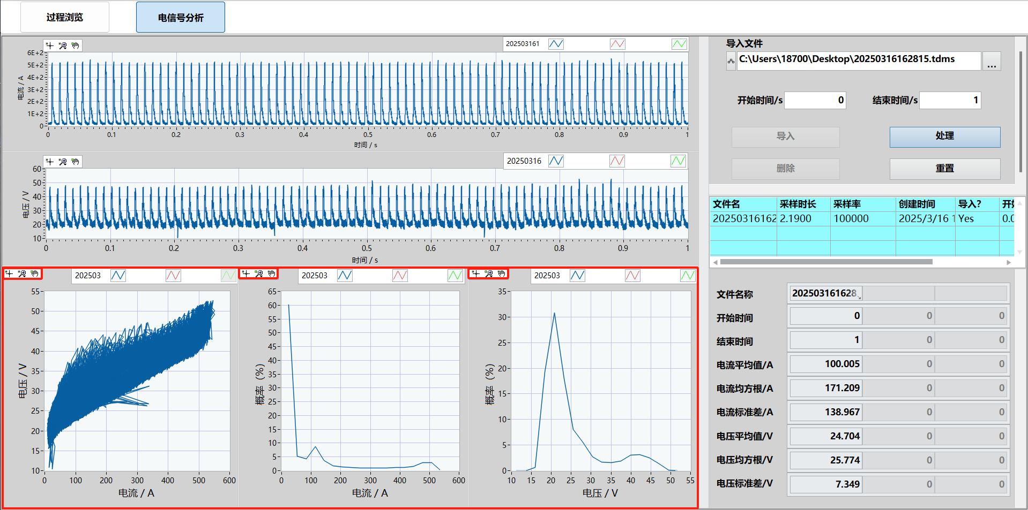Click the 电流标准差 value 138.967
Viewport: 1028px width, 510px height.
(825, 412)
